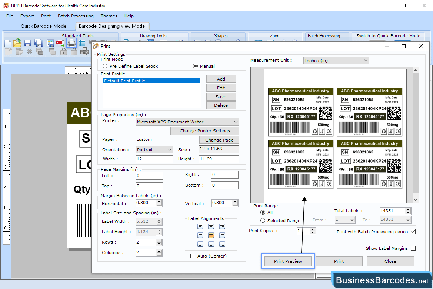This screenshot has width=433, height=289.
Task: Click the Save print profile button
Action: click(x=221, y=97)
